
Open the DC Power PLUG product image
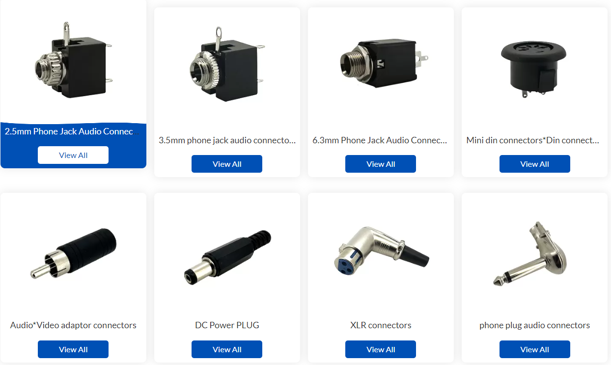click(x=227, y=258)
